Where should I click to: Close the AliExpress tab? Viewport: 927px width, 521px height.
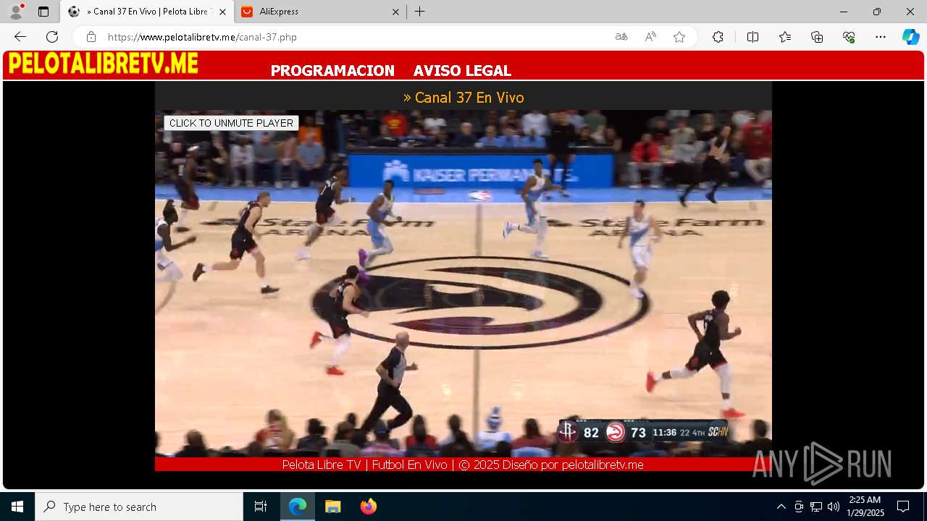[395, 12]
